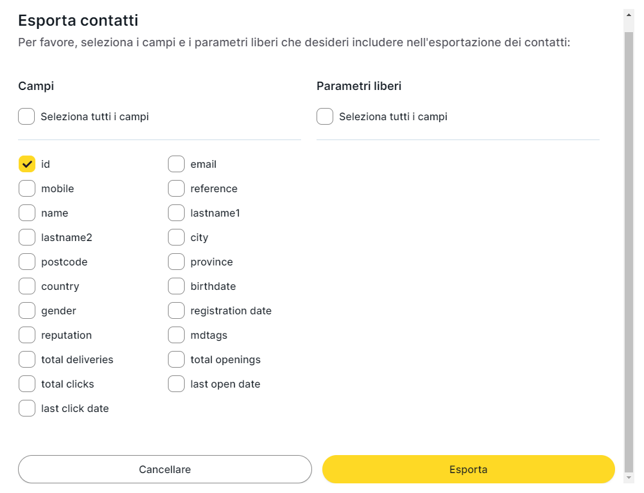Check the name field box
This screenshot has height=493, width=644.
tap(27, 213)
